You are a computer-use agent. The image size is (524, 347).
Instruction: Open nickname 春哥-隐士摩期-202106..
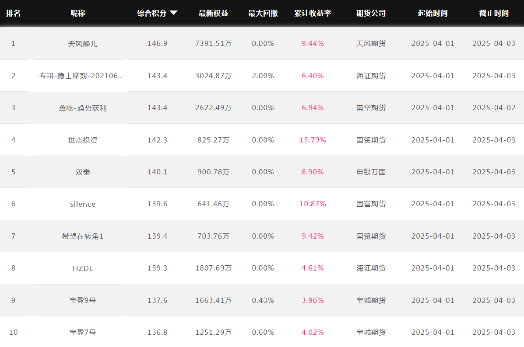(80, 76)
